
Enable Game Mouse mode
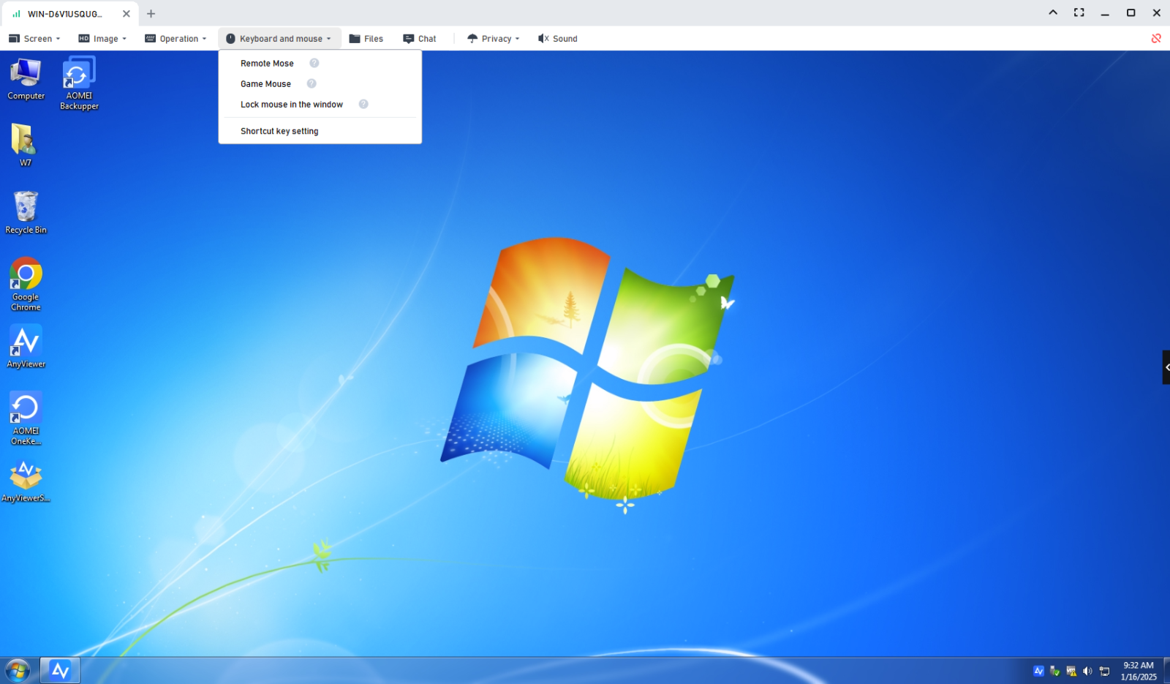(x=265, y=84)
